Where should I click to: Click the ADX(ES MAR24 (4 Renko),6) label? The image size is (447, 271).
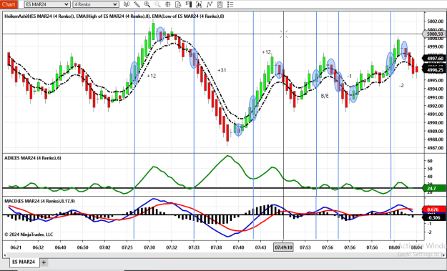(x=33, y=158)
